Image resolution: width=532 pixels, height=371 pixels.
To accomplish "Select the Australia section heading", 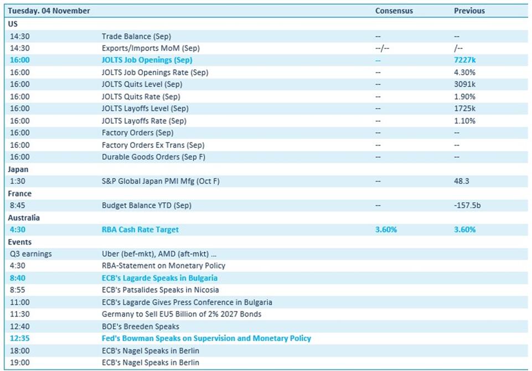I will [23, 218].
